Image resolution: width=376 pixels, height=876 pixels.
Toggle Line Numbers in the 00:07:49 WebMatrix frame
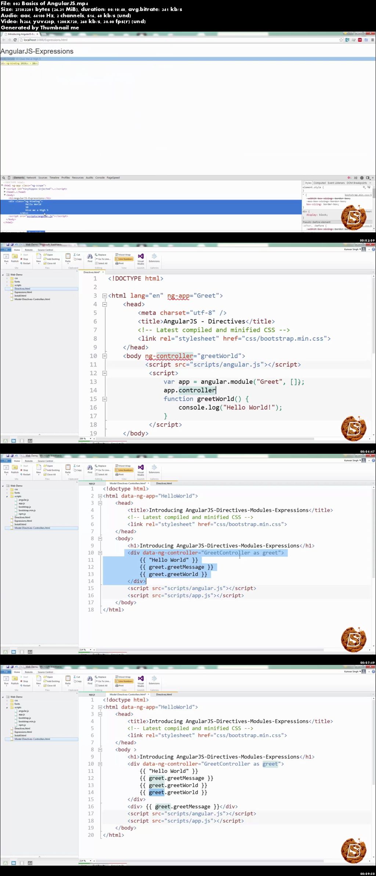(x=124, y=470)
